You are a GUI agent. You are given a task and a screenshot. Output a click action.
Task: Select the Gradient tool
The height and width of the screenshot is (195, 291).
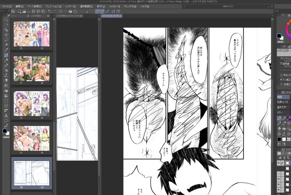tap(6, 96)
